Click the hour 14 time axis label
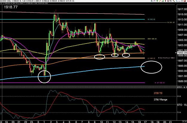 point(127,122)
